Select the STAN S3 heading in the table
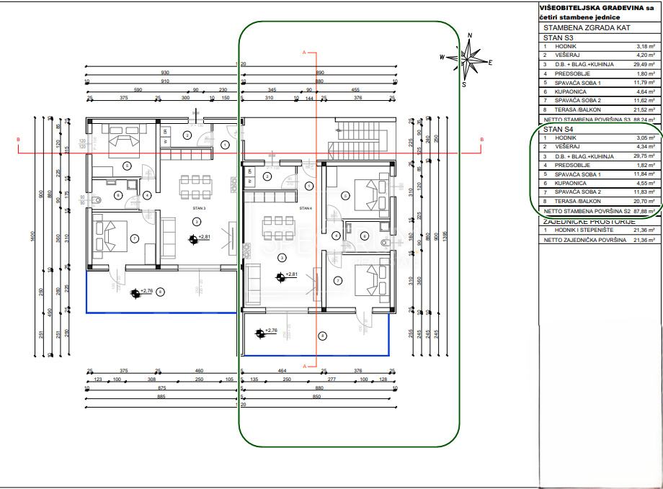The height and width of the screenshot is (489, 663). 558,37
